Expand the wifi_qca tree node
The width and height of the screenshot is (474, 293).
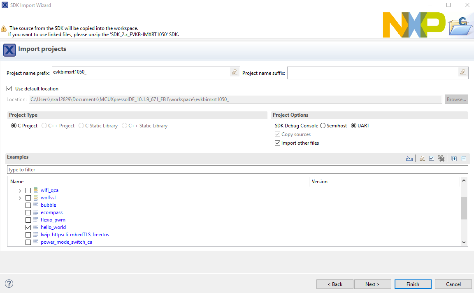tap(20, 191)
